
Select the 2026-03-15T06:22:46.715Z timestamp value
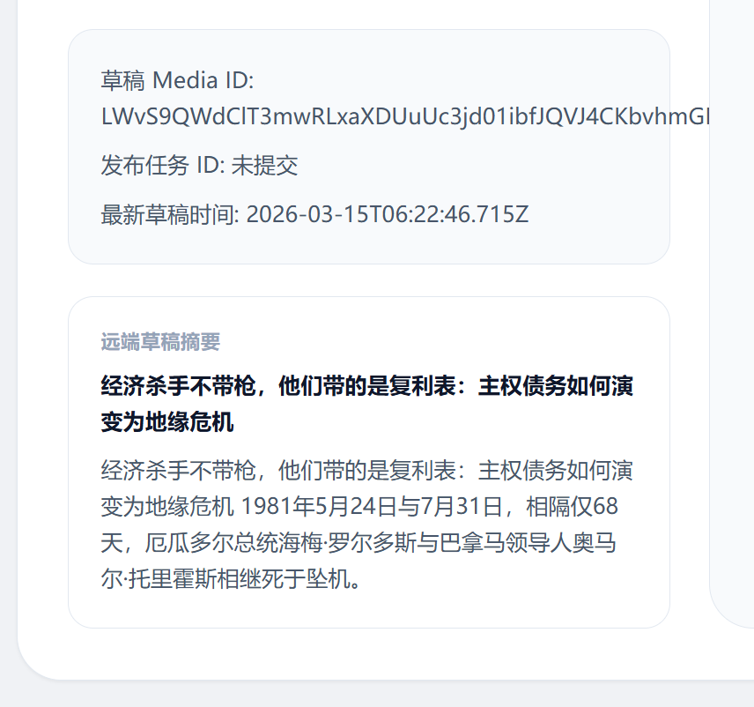(x=388, y=214)
